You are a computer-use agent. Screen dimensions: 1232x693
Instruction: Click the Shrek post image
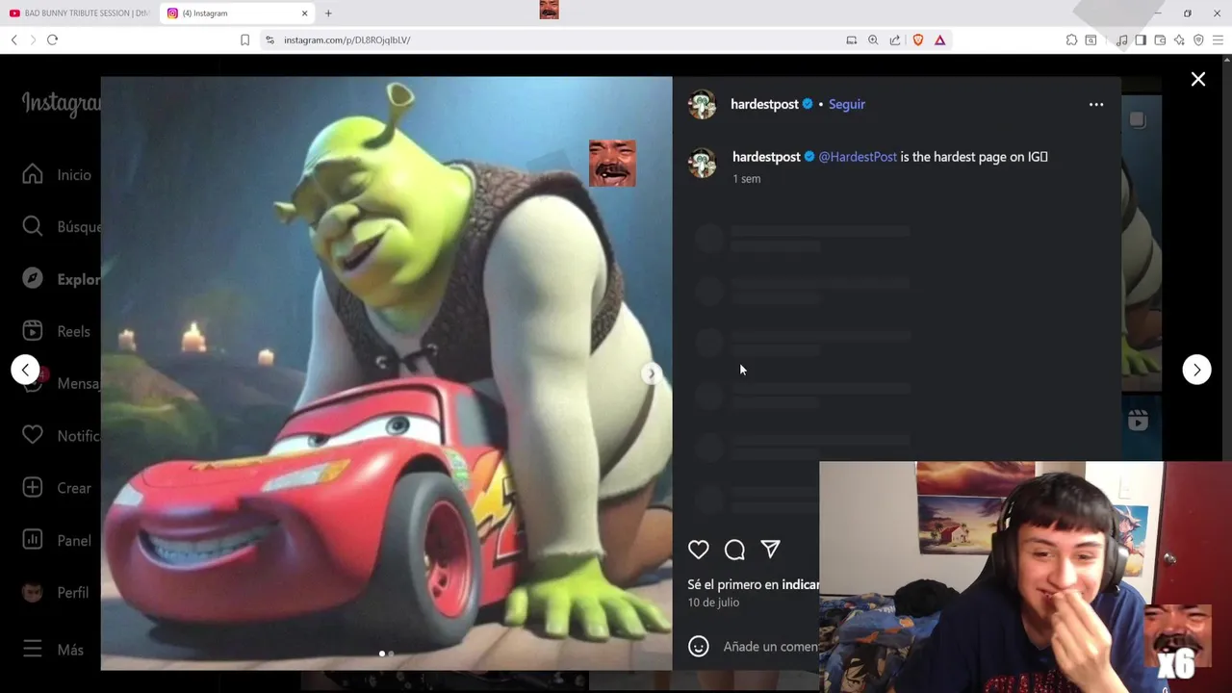tap(386, 373)
